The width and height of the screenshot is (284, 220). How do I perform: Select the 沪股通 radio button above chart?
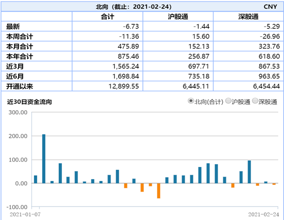point(228,101)
